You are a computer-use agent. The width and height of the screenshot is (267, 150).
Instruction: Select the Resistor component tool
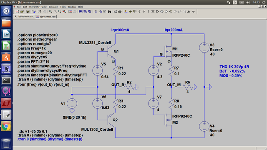tap(139, 12)
